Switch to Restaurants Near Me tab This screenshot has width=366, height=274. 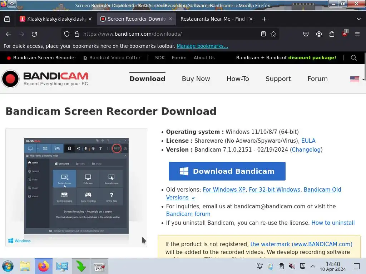coord(216,19)
